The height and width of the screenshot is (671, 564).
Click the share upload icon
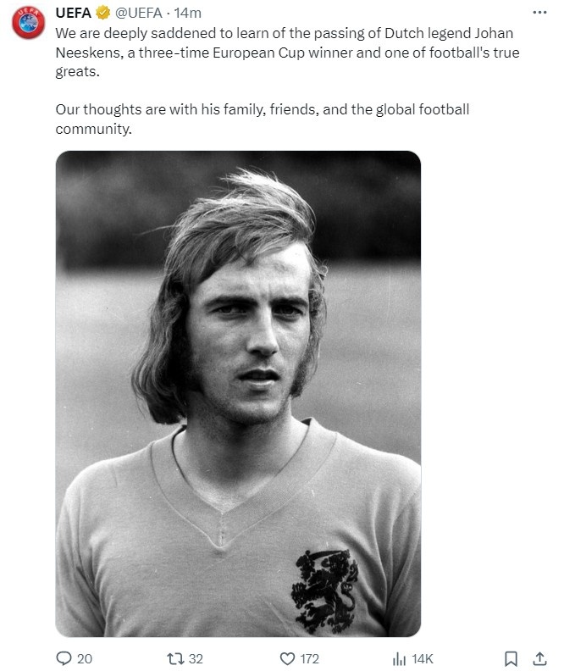539,658
